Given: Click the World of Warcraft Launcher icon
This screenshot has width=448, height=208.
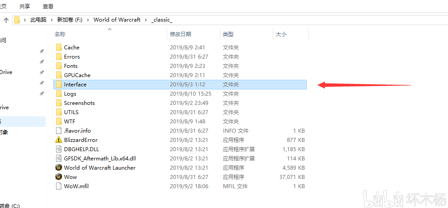Looking at the screenshot, I should point(59,168).
